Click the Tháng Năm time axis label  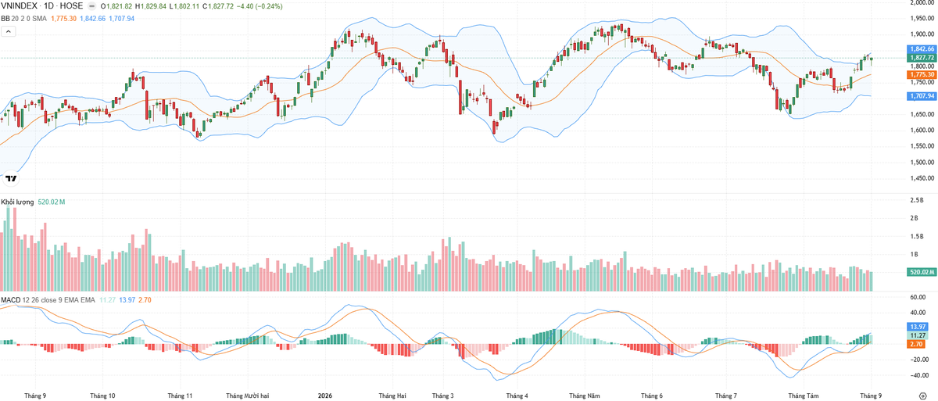(585, 396)
